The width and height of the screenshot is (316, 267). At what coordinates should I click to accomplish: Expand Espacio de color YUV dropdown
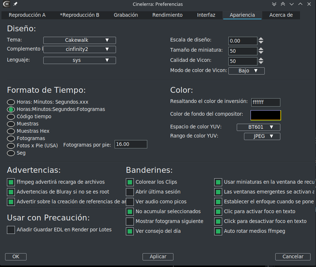[258, 127]
